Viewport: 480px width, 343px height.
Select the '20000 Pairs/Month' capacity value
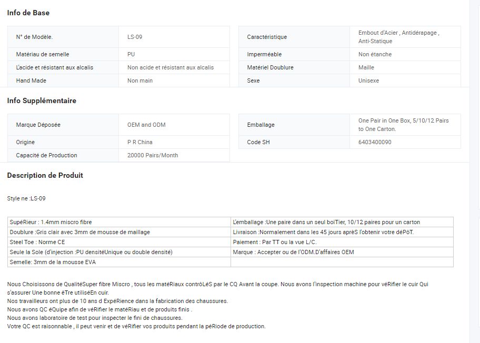pos(153,155)
